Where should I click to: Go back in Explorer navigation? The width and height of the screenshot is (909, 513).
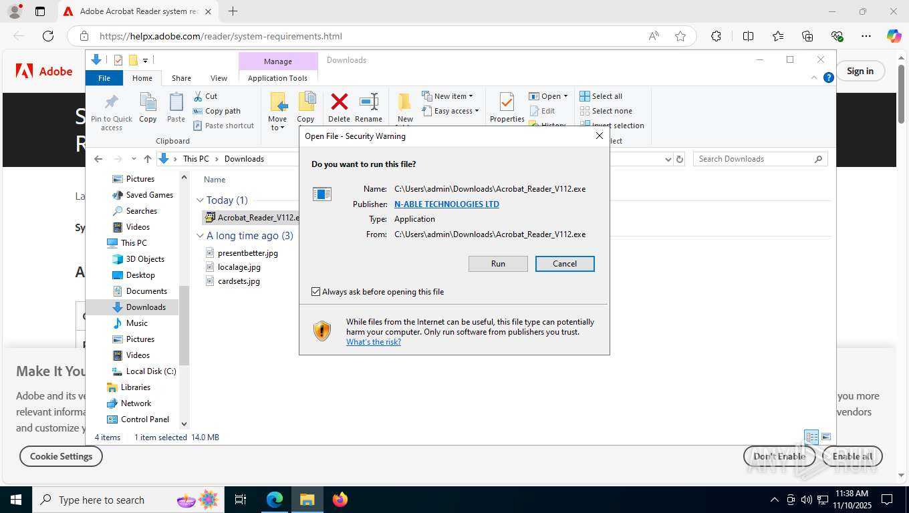(x=98, y=159)
